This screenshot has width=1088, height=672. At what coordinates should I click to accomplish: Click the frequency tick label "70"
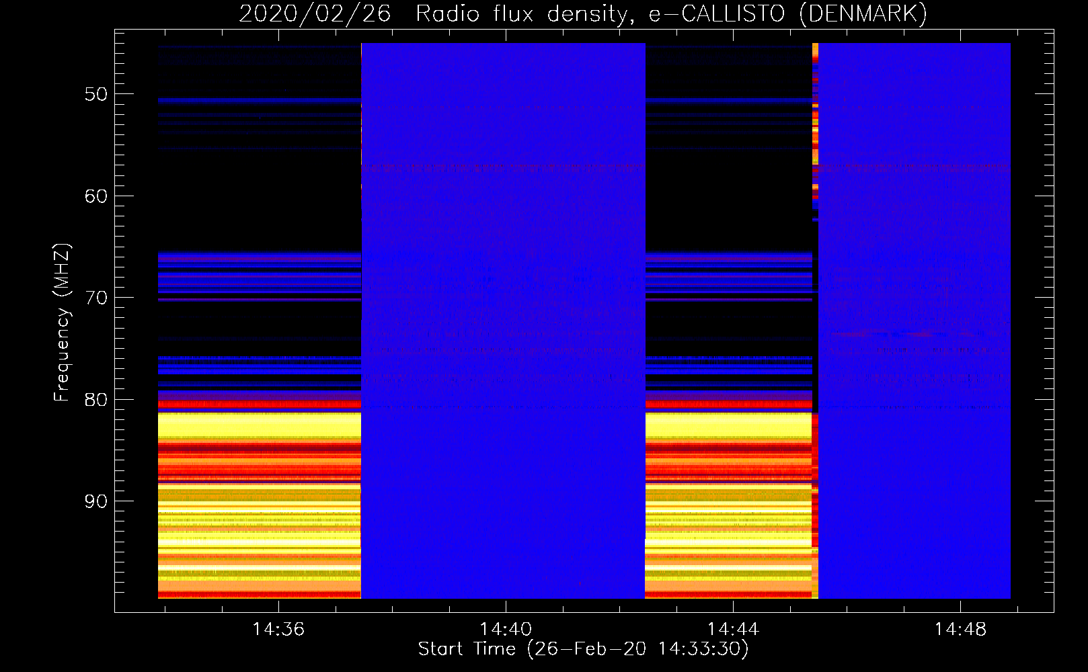[96, 298]
